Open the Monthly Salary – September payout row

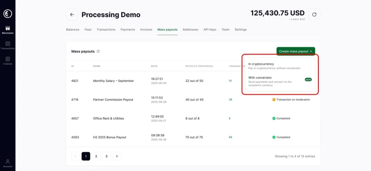pyautogui.click(x=114, y=81)
